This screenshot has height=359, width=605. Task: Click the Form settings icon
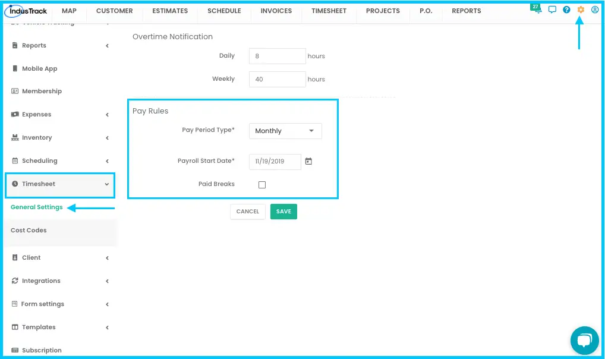coord(14,304)
